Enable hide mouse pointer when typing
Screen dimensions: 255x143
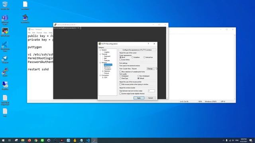coord(120,85)
